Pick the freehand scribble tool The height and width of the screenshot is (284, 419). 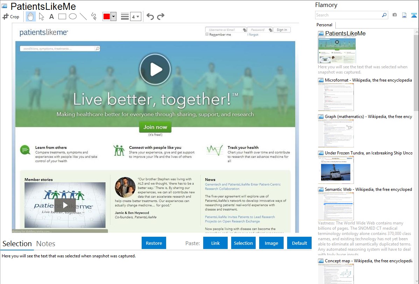click(x=94, y=16)
